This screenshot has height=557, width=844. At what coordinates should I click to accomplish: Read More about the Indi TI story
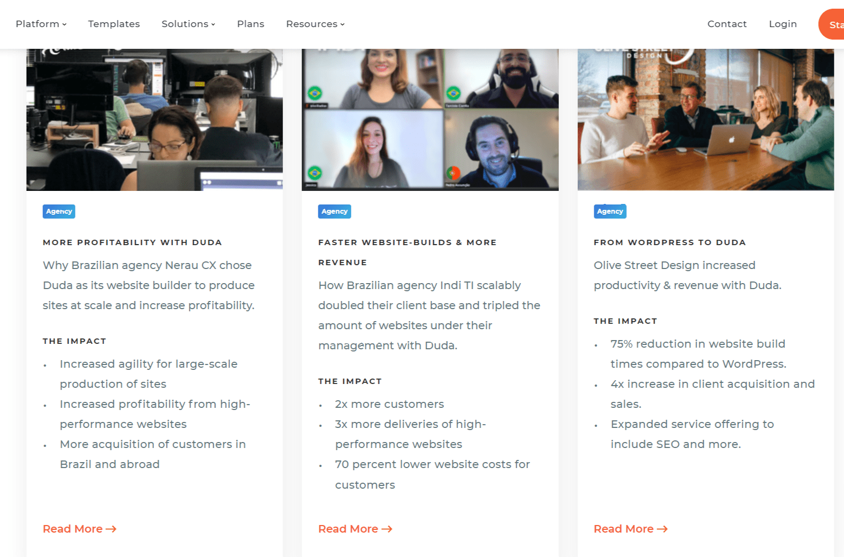pos(355,529)
